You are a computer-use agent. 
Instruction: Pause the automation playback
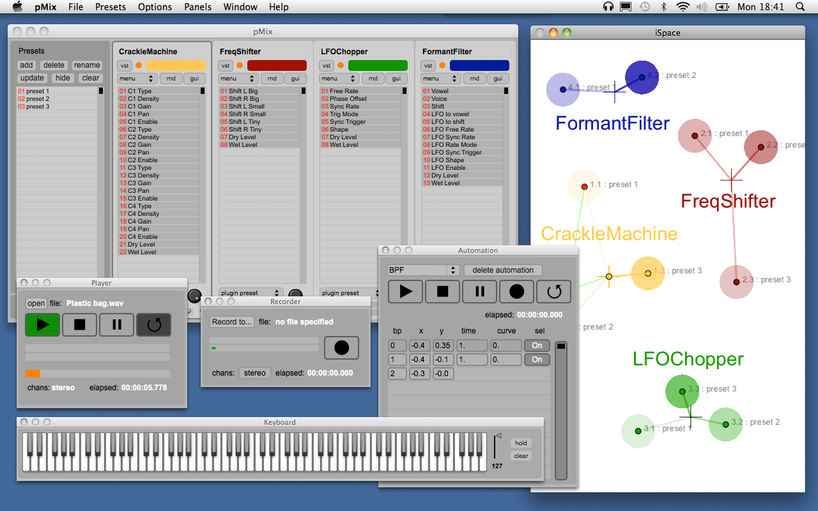coord(479,292)
